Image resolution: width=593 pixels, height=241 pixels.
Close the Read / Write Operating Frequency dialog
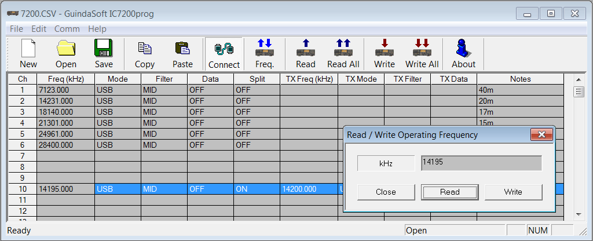click(541, 134)
